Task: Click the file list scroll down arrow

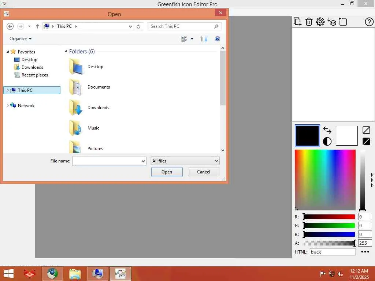Action: [x=223, y=150]
